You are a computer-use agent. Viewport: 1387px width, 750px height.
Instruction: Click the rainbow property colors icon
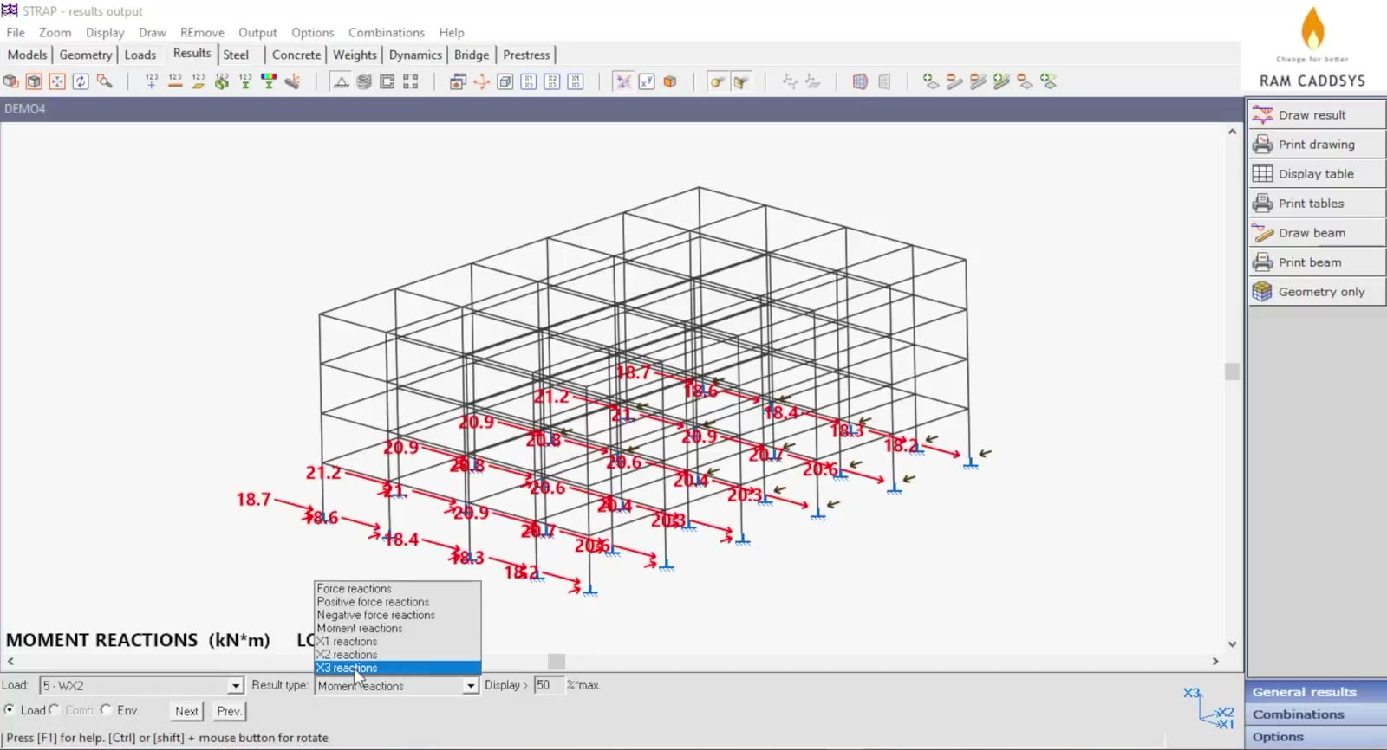tap(269, 81)
